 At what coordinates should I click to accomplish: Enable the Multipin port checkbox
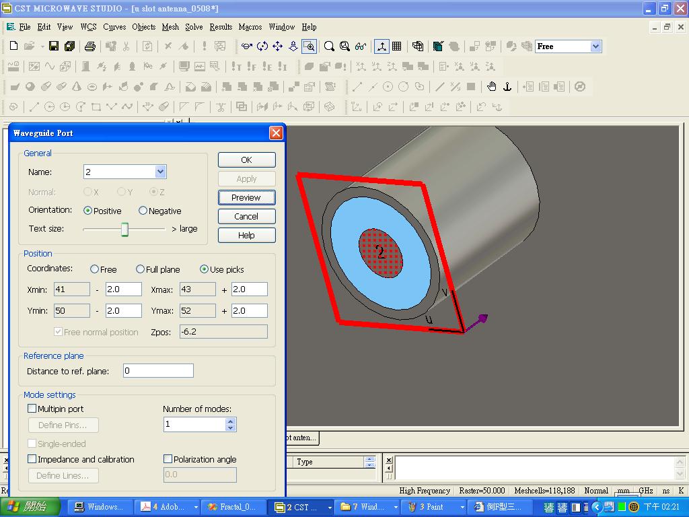[x=32, y=409]
